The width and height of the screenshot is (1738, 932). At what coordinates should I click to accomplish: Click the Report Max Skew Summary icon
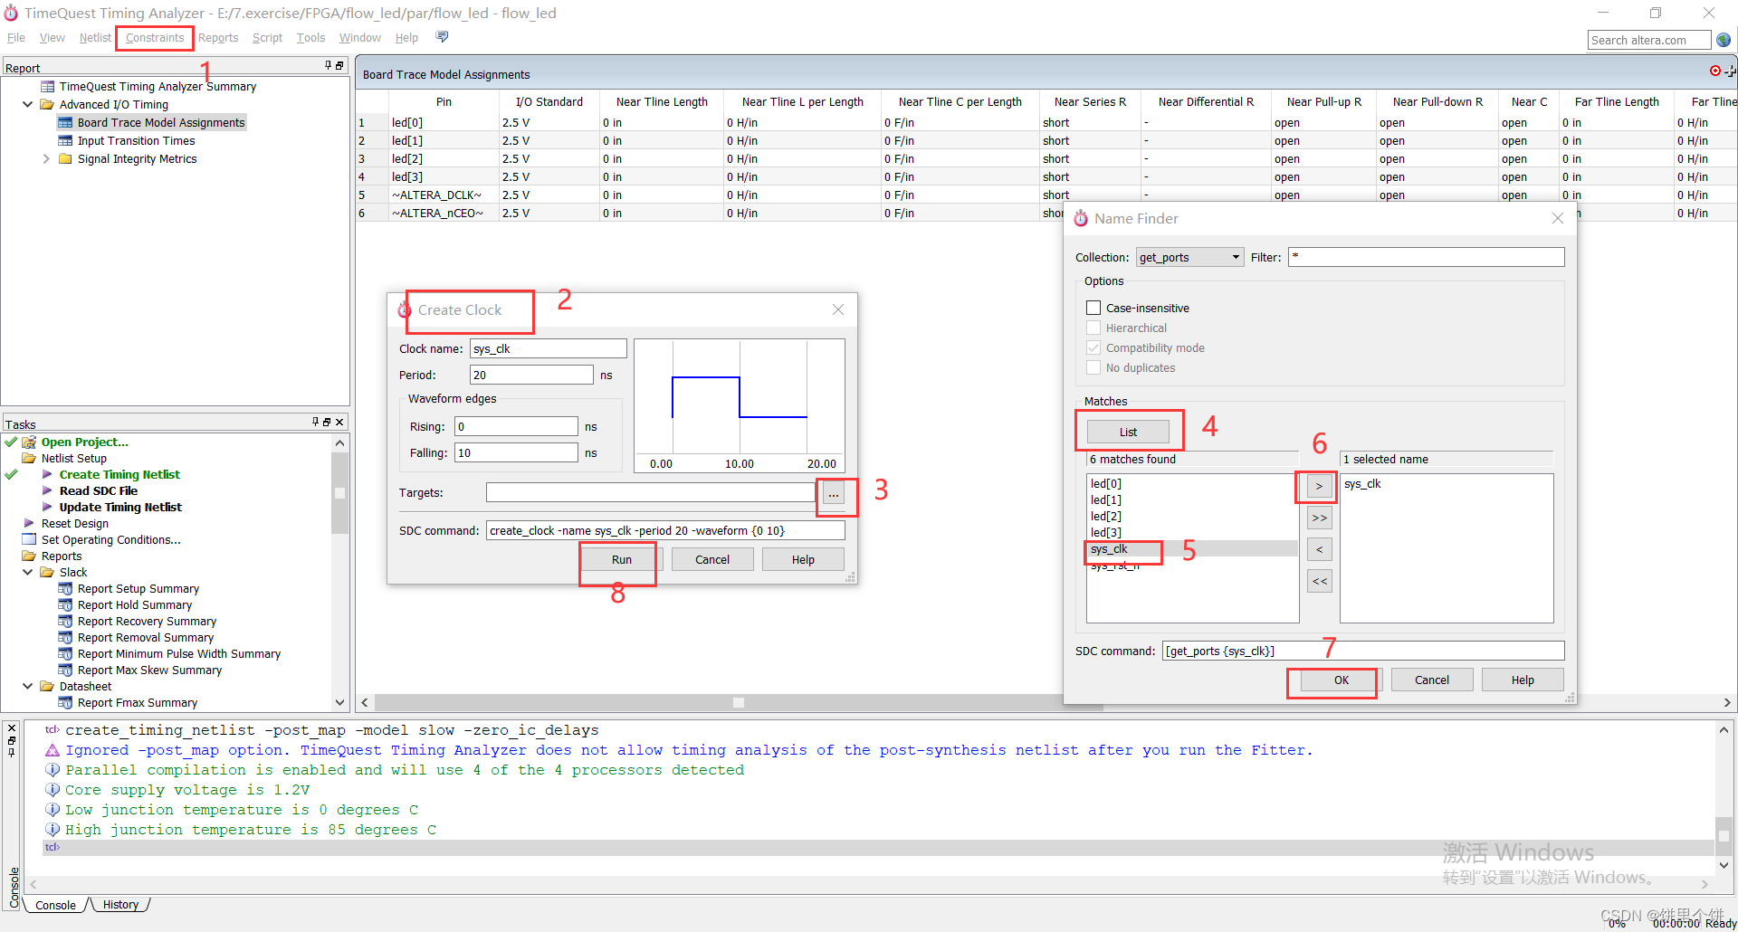tap(65, 670)
